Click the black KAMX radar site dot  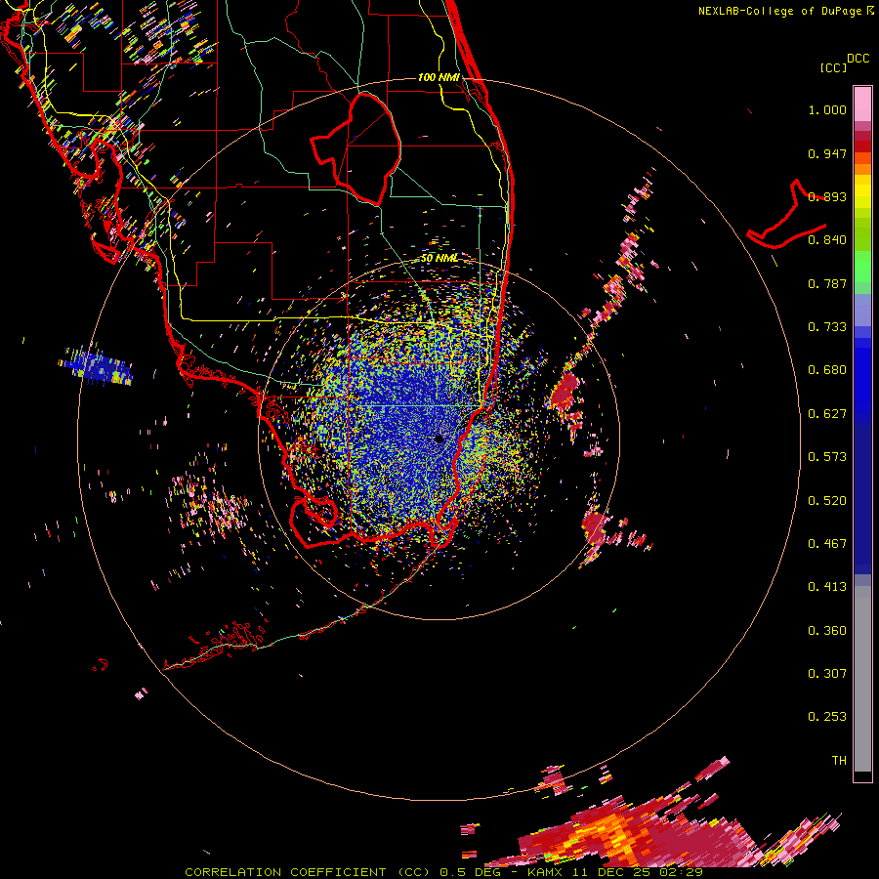[x=439, y=439]
